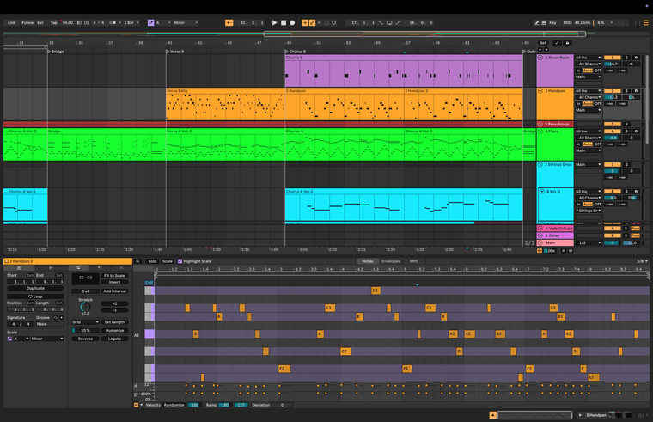
Task: Toggle the Ext sync button
Action: point(40,23)
